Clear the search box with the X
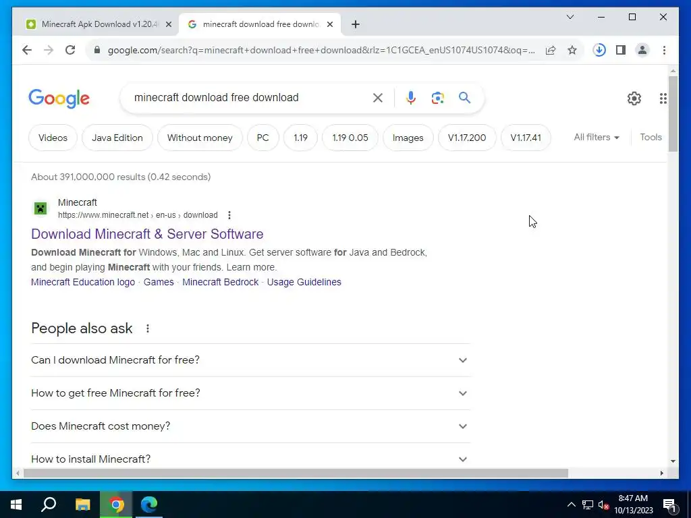The width and height of the screenshot is (691, 518). click(x=378, y=98)
